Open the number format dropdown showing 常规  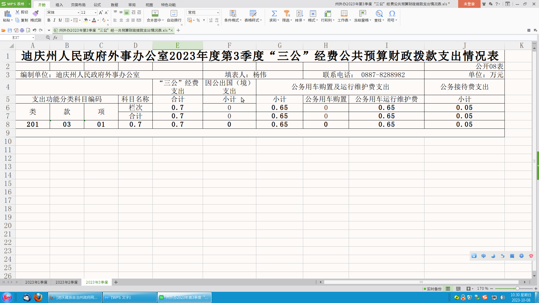pos(218,12)
